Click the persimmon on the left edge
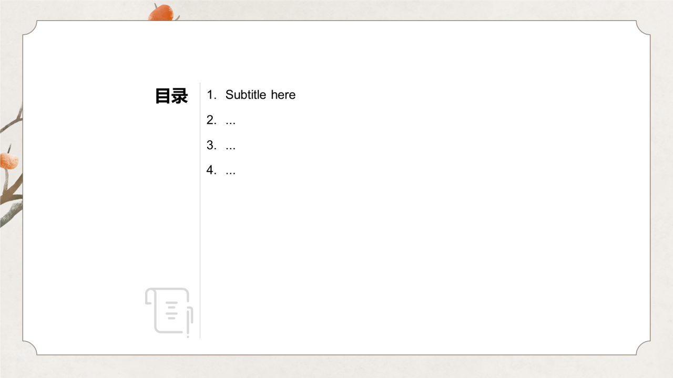Image resolution: width=673 pixels, height=378 pixels. pyautogui.click(x=8, y=161)
